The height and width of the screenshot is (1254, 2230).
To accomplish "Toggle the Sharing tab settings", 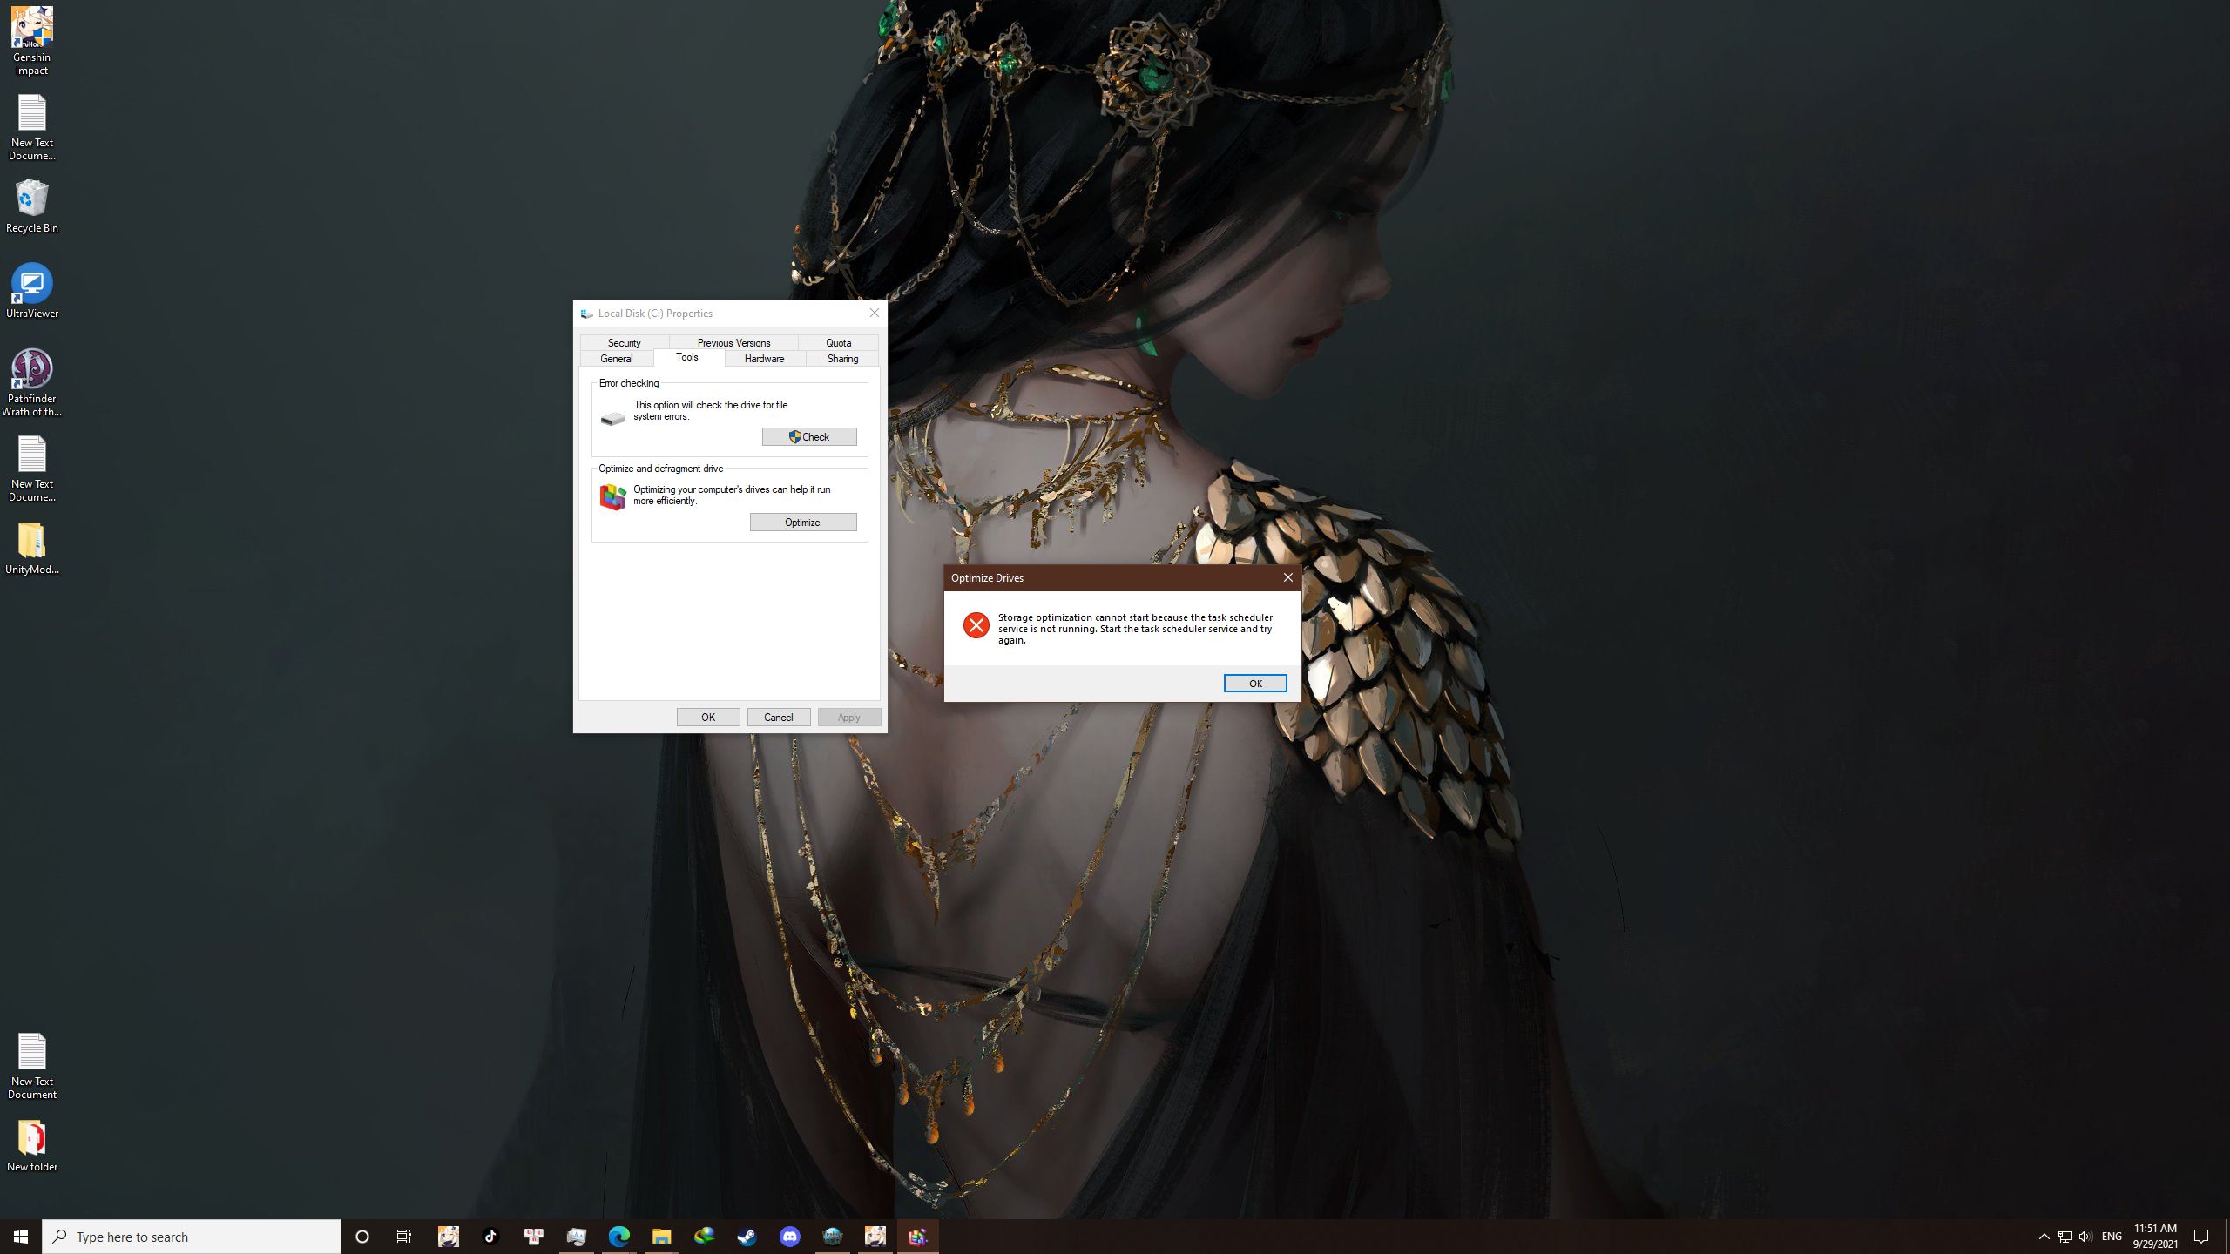I will click(x=842, y=357).
